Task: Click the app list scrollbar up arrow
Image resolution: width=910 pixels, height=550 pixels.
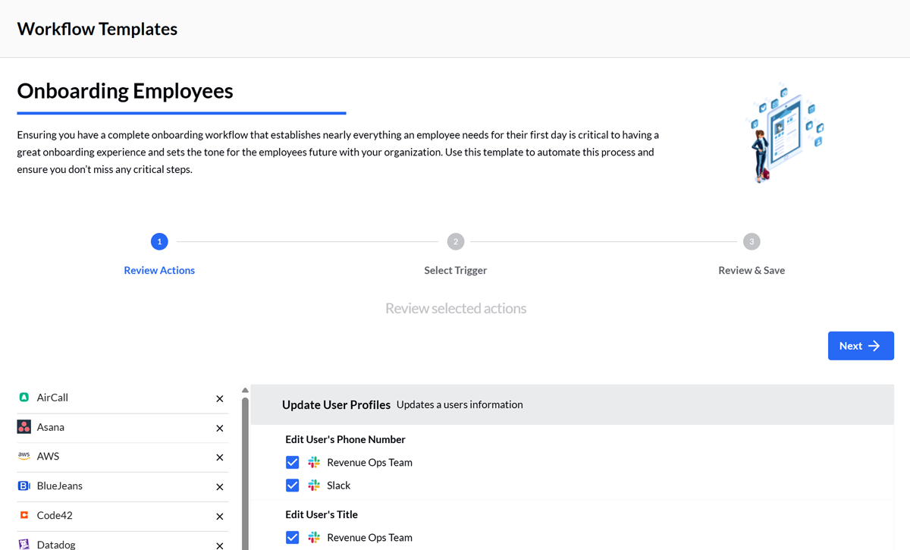Action: point(245,391)
